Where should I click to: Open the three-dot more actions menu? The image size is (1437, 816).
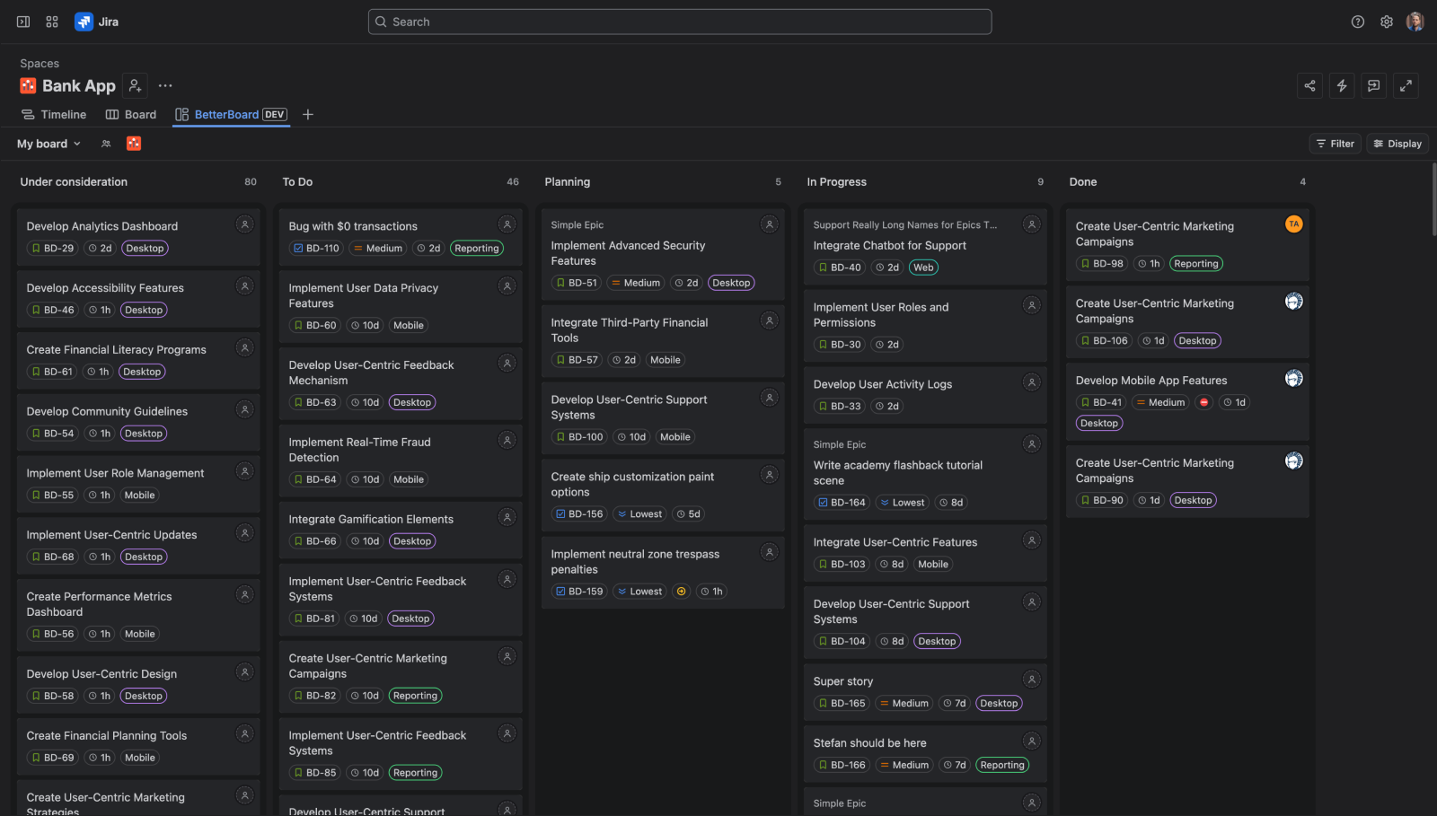(165, 85)
